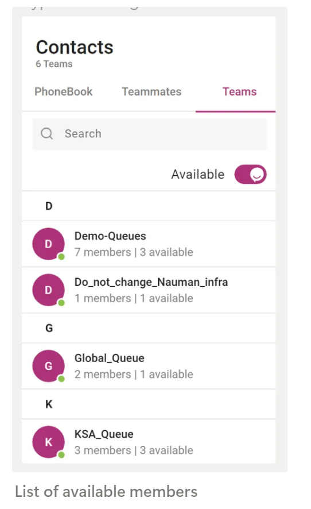Image resolution: width=311 pixels, height=509 pixels.
Task: Select the Global_Queue team name
Action: click(109, 358)
